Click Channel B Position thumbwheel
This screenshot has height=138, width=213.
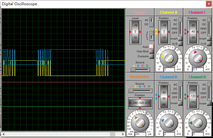pos(164,97)
